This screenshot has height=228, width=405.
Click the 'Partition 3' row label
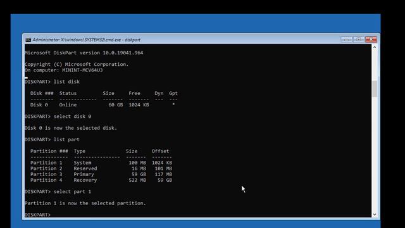(x=46, y=175)
